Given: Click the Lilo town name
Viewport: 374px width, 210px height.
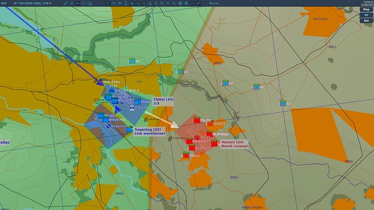Looking at the screenshot, I should (x=139, y=81).
